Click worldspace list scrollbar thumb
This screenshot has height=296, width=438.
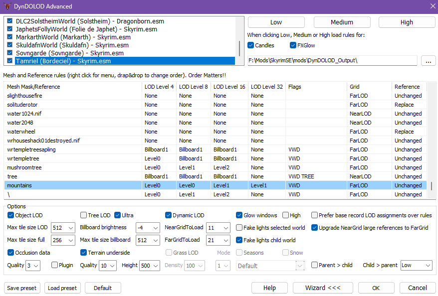[239, 48]
